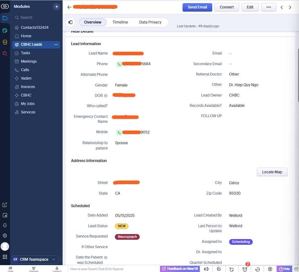Go to next record arrow
This screenshot has height=272, width=299.
click(290, 7)
